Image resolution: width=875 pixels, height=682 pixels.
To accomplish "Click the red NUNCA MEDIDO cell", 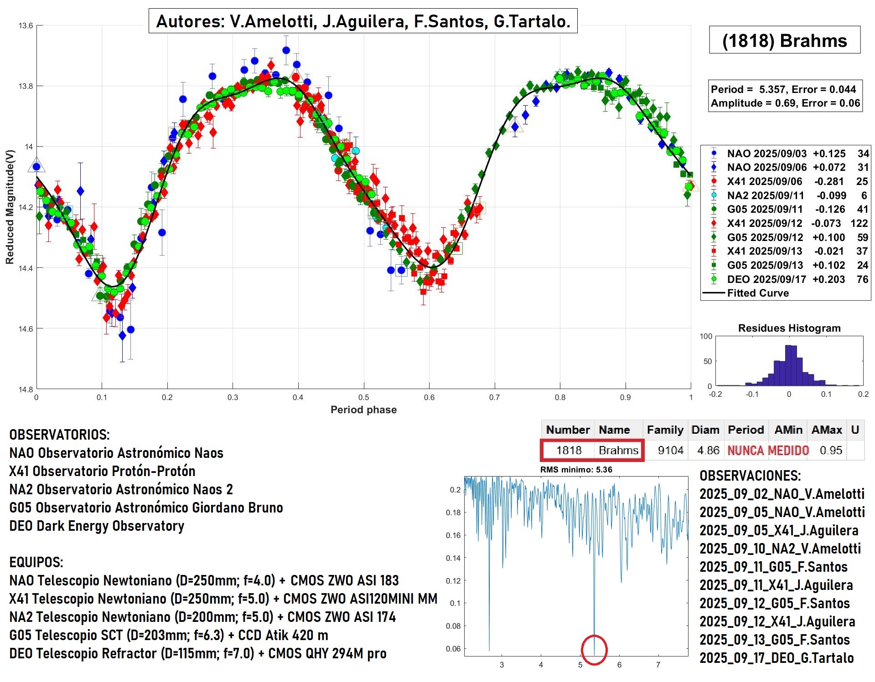I will (x=768, y=451).
